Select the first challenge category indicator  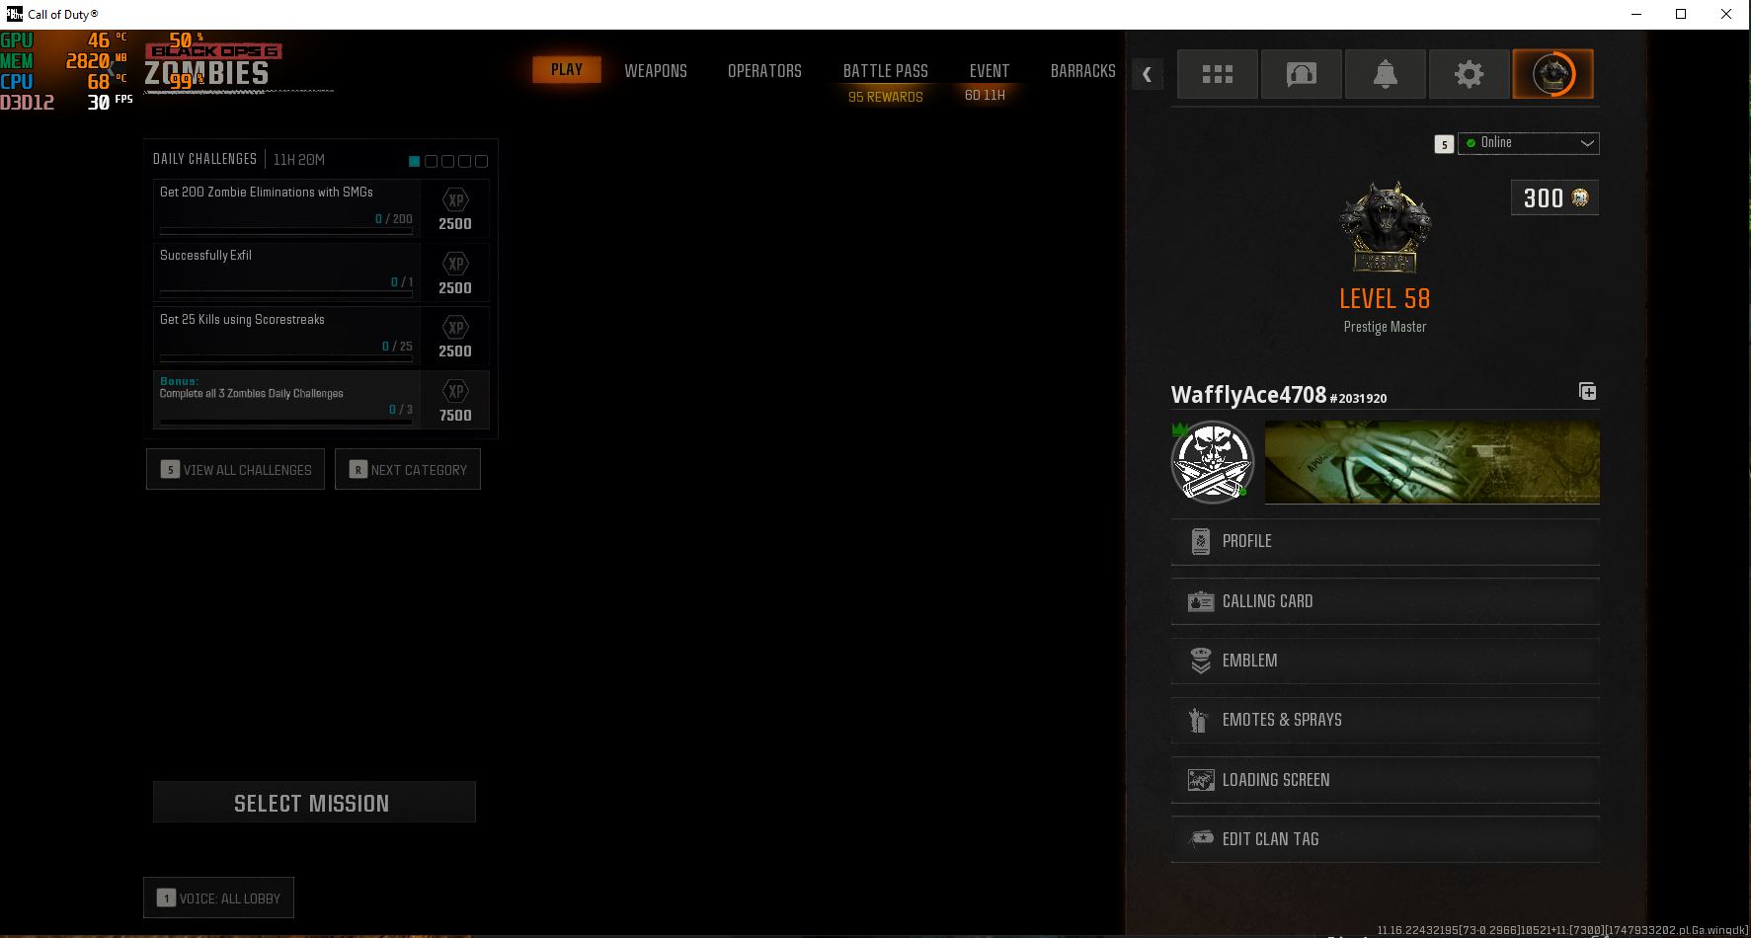[x=415, y=161]
